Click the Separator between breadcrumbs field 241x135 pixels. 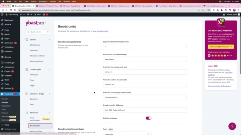pyautogui.click(x=145, y=47)
